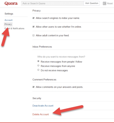Choose receive messages from anyone
The height and width of the screenshot is (123, 114).
[38, 66]
